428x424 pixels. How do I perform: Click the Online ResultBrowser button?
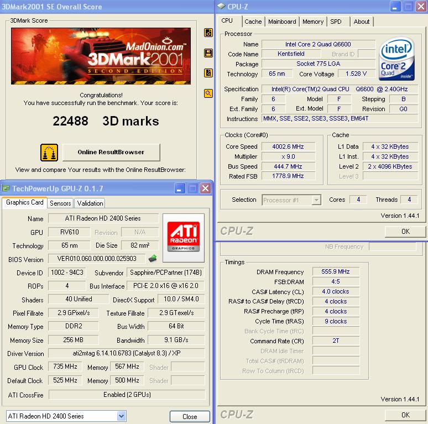[x=111, y=152]
